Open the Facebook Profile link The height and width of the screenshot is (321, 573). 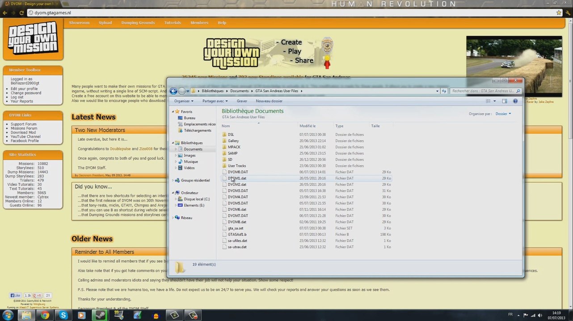coord(25,140)
